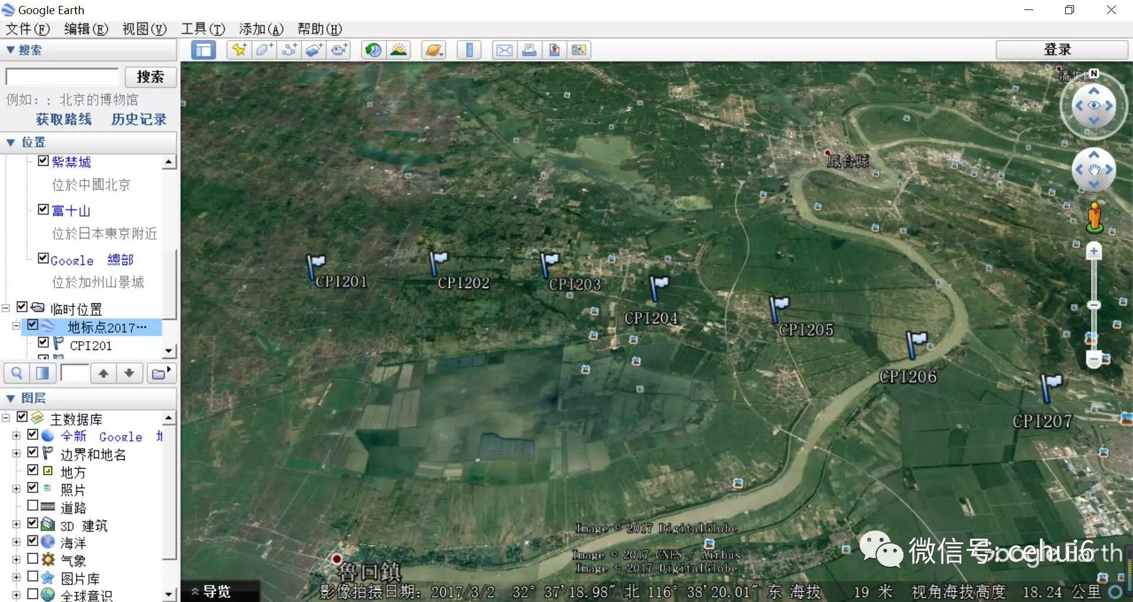Open the historical imagery clock tool
The image size is (1133, 602).
(373, 50)
